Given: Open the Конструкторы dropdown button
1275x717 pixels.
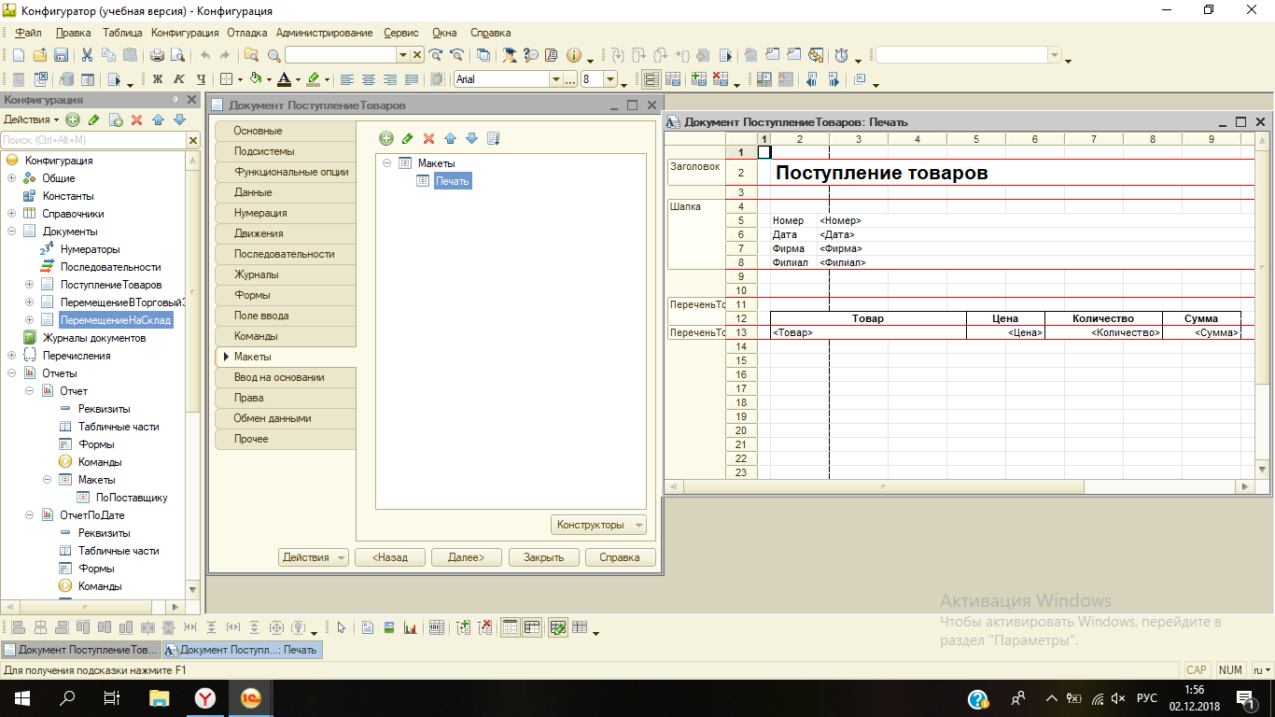Looking at the screenshot, I should pyautogui.click(x=598, y=525).
